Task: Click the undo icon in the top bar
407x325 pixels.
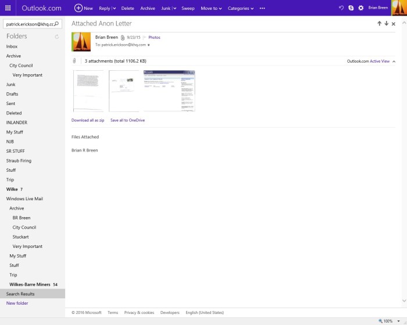Action: coord(341,8)
